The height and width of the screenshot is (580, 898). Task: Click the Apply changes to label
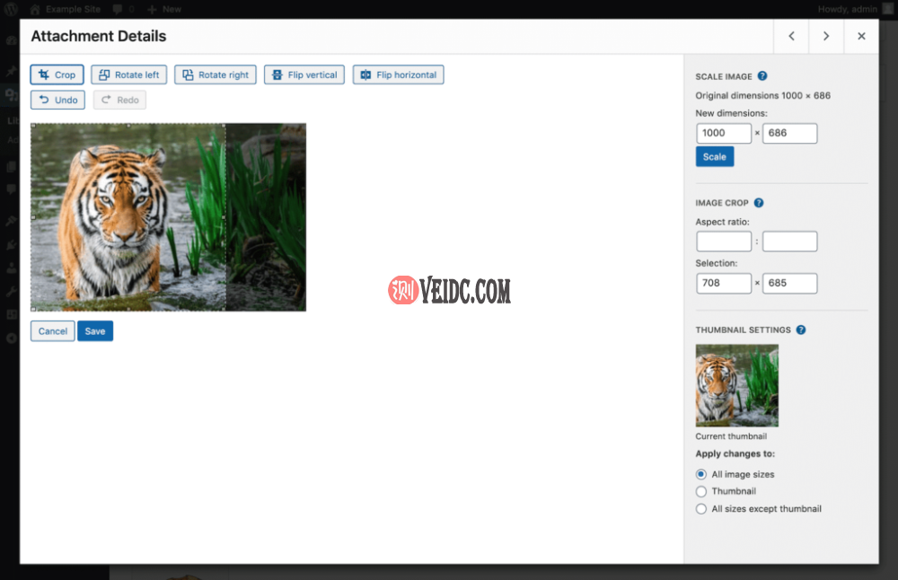tap(735, 453)
